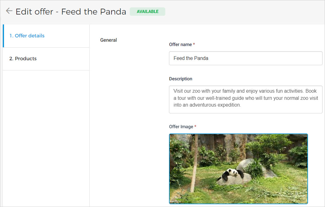325x207 pixels.
Task: Click the blue active bar beside Offer details
Action: click(x=3, y=36)
